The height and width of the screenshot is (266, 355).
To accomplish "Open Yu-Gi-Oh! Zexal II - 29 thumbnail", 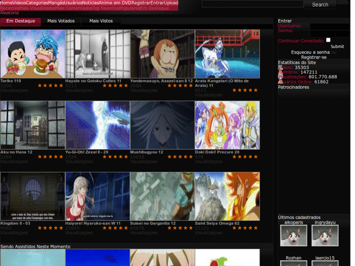I will pyautogui.click(x=98, y=125).
